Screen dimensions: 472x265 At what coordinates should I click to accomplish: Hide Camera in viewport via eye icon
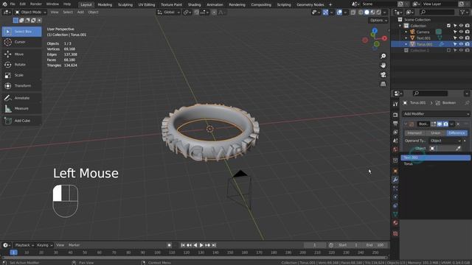(461, 32)
